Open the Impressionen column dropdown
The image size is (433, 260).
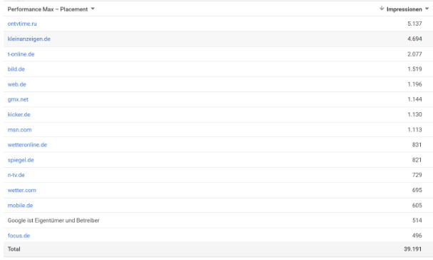[x=427, y=9]
